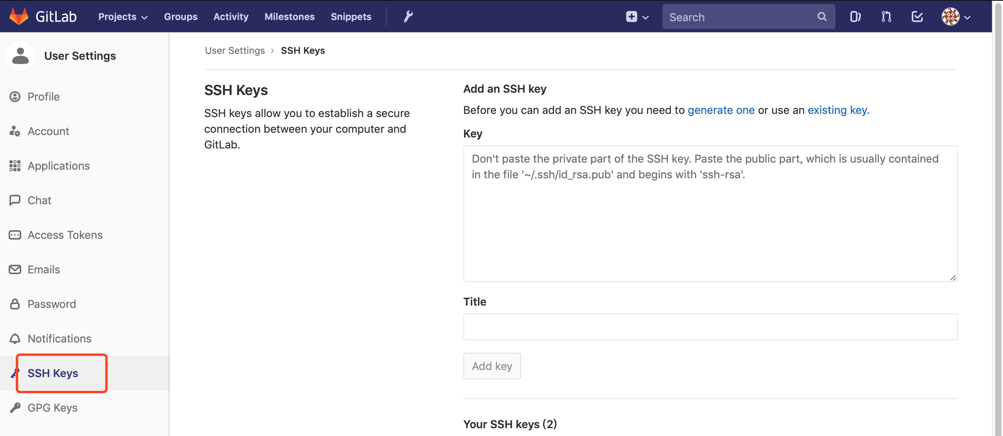Screen dimensions: 1003x436
Task: Go to the Milestones page
Action: pos(289,16)
